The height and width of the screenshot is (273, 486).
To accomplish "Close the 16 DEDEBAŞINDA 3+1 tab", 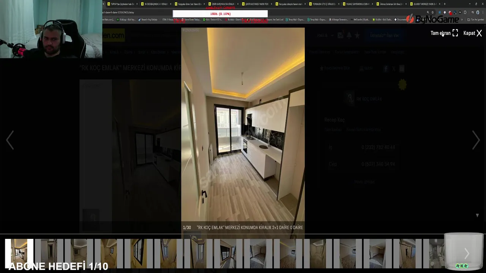I will tap(171, 4).
